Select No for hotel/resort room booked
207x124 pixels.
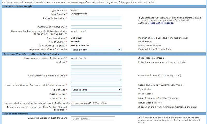(x=86, y=31)
